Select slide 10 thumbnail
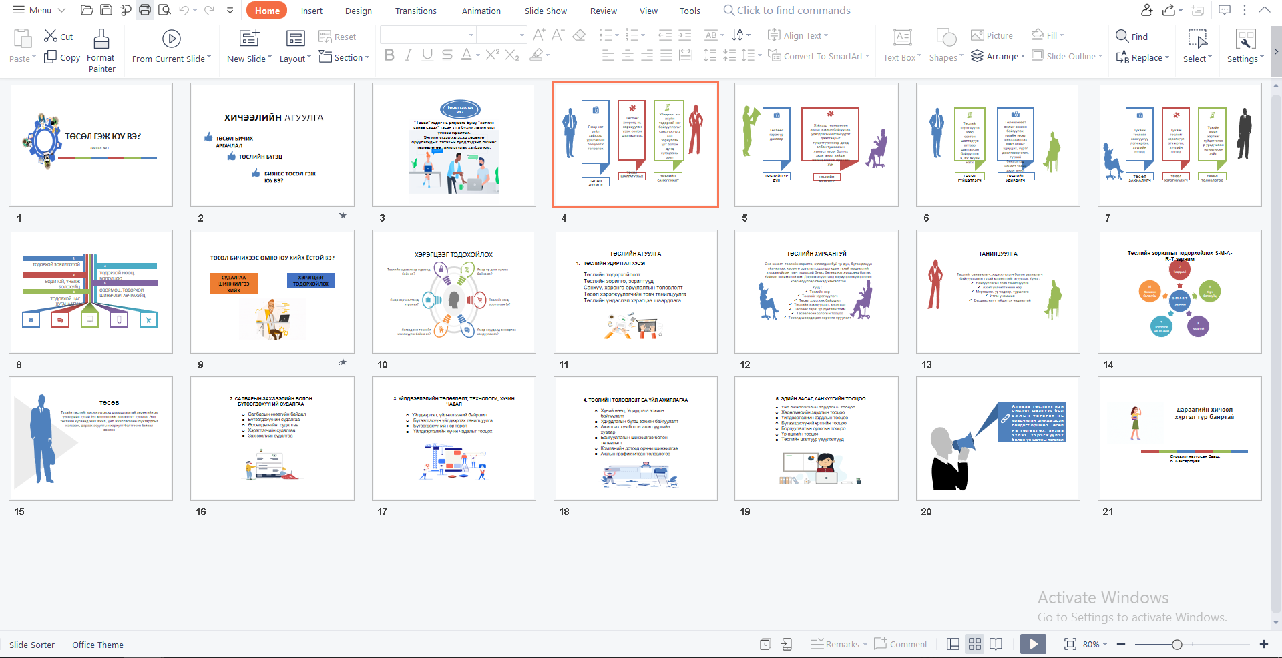 454,292
